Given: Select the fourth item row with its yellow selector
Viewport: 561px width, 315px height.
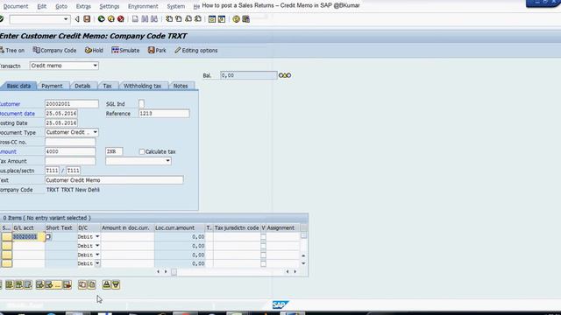Looking at the screenshot, I should [7, 263].
